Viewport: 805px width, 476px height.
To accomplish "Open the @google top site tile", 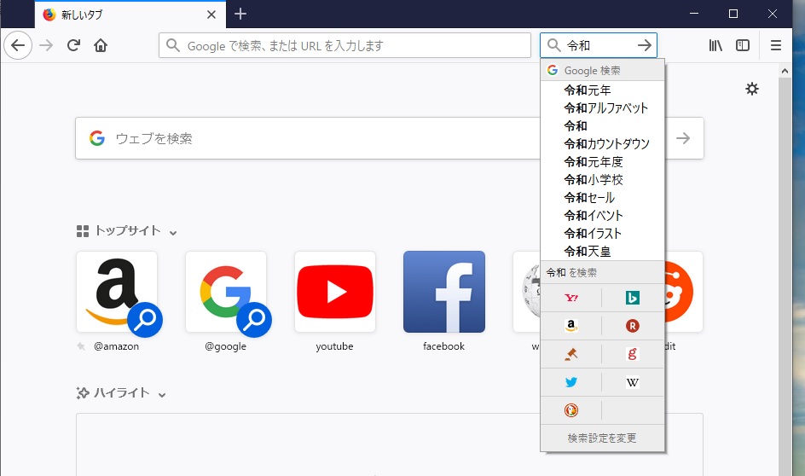I will (226, 292).
